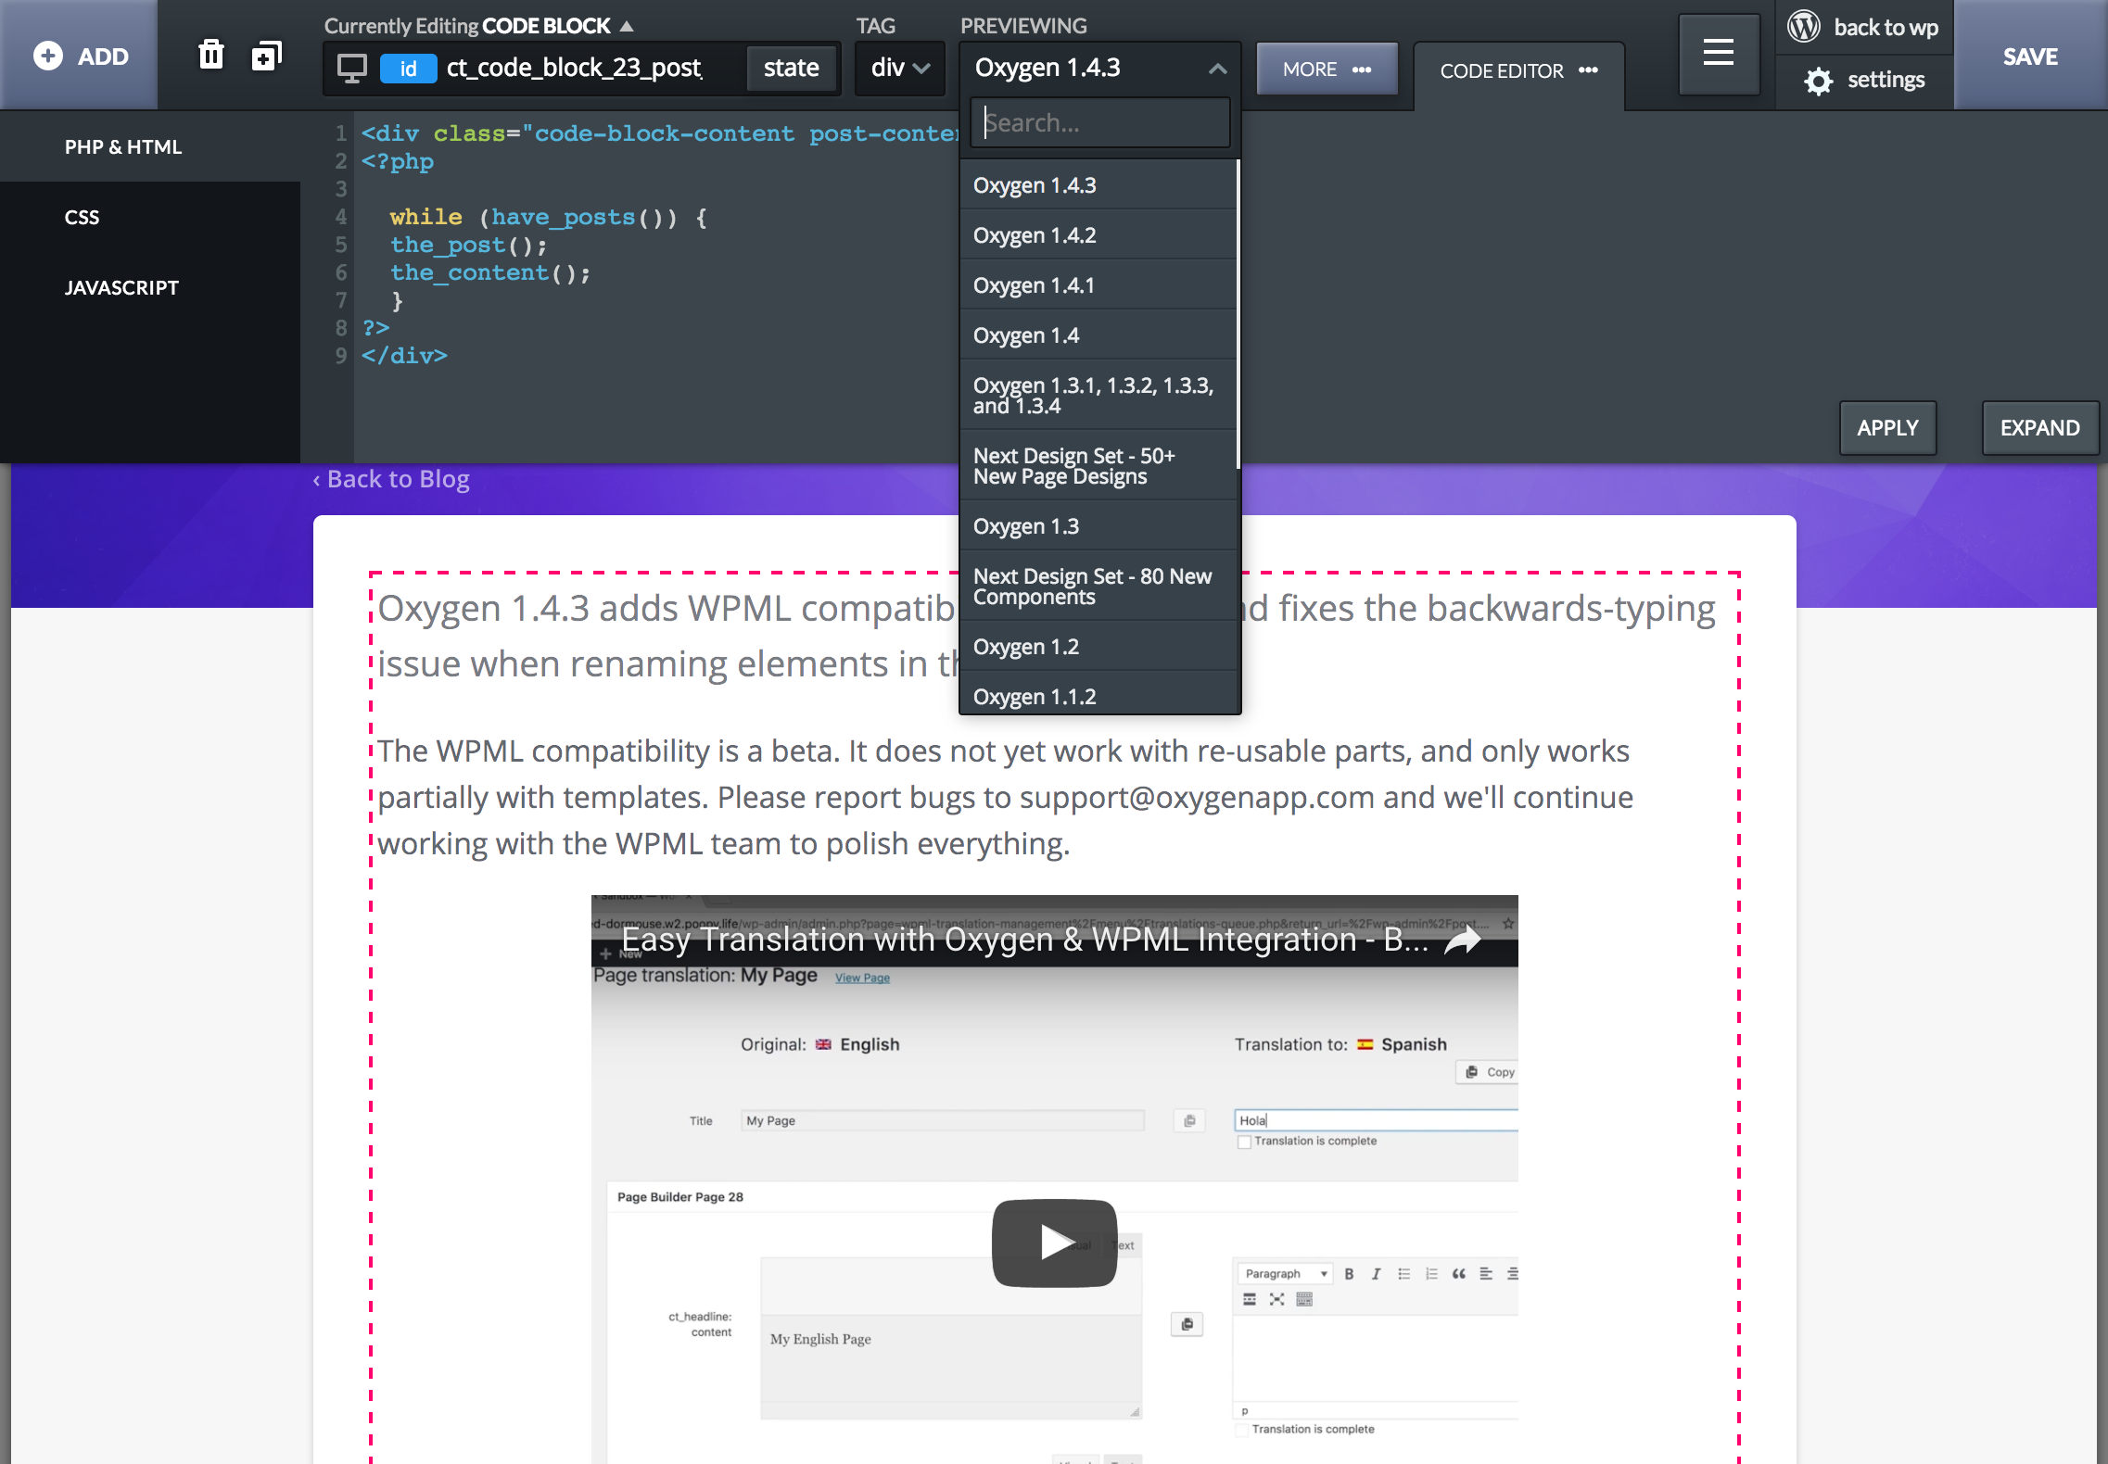This screenshot has width=2108, height=1464.
Task: Expand Currently Editing CODE BLOCK arrow
Action: (x=627, y=26)
